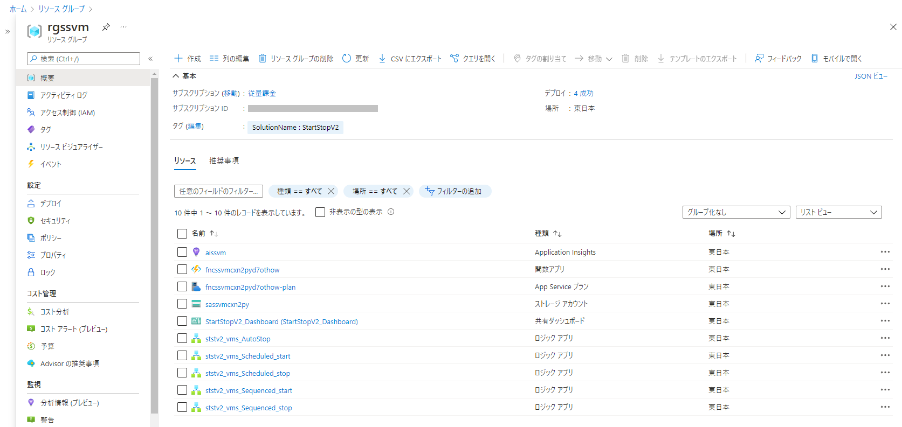This screenshot has width=902, height=427.
Task: Click the info icon beside 非表示の型の表示
Action: pos(391,212)
